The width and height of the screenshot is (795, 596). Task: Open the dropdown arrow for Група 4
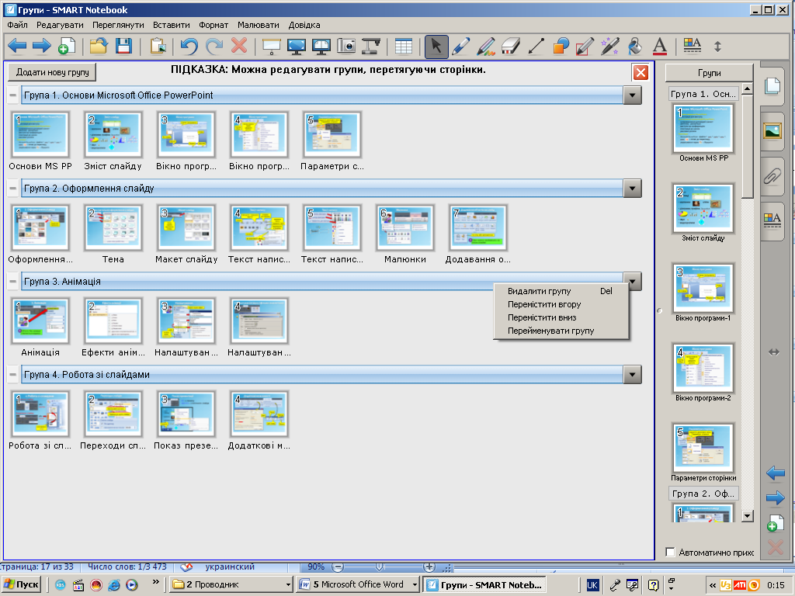click(632, 375)
